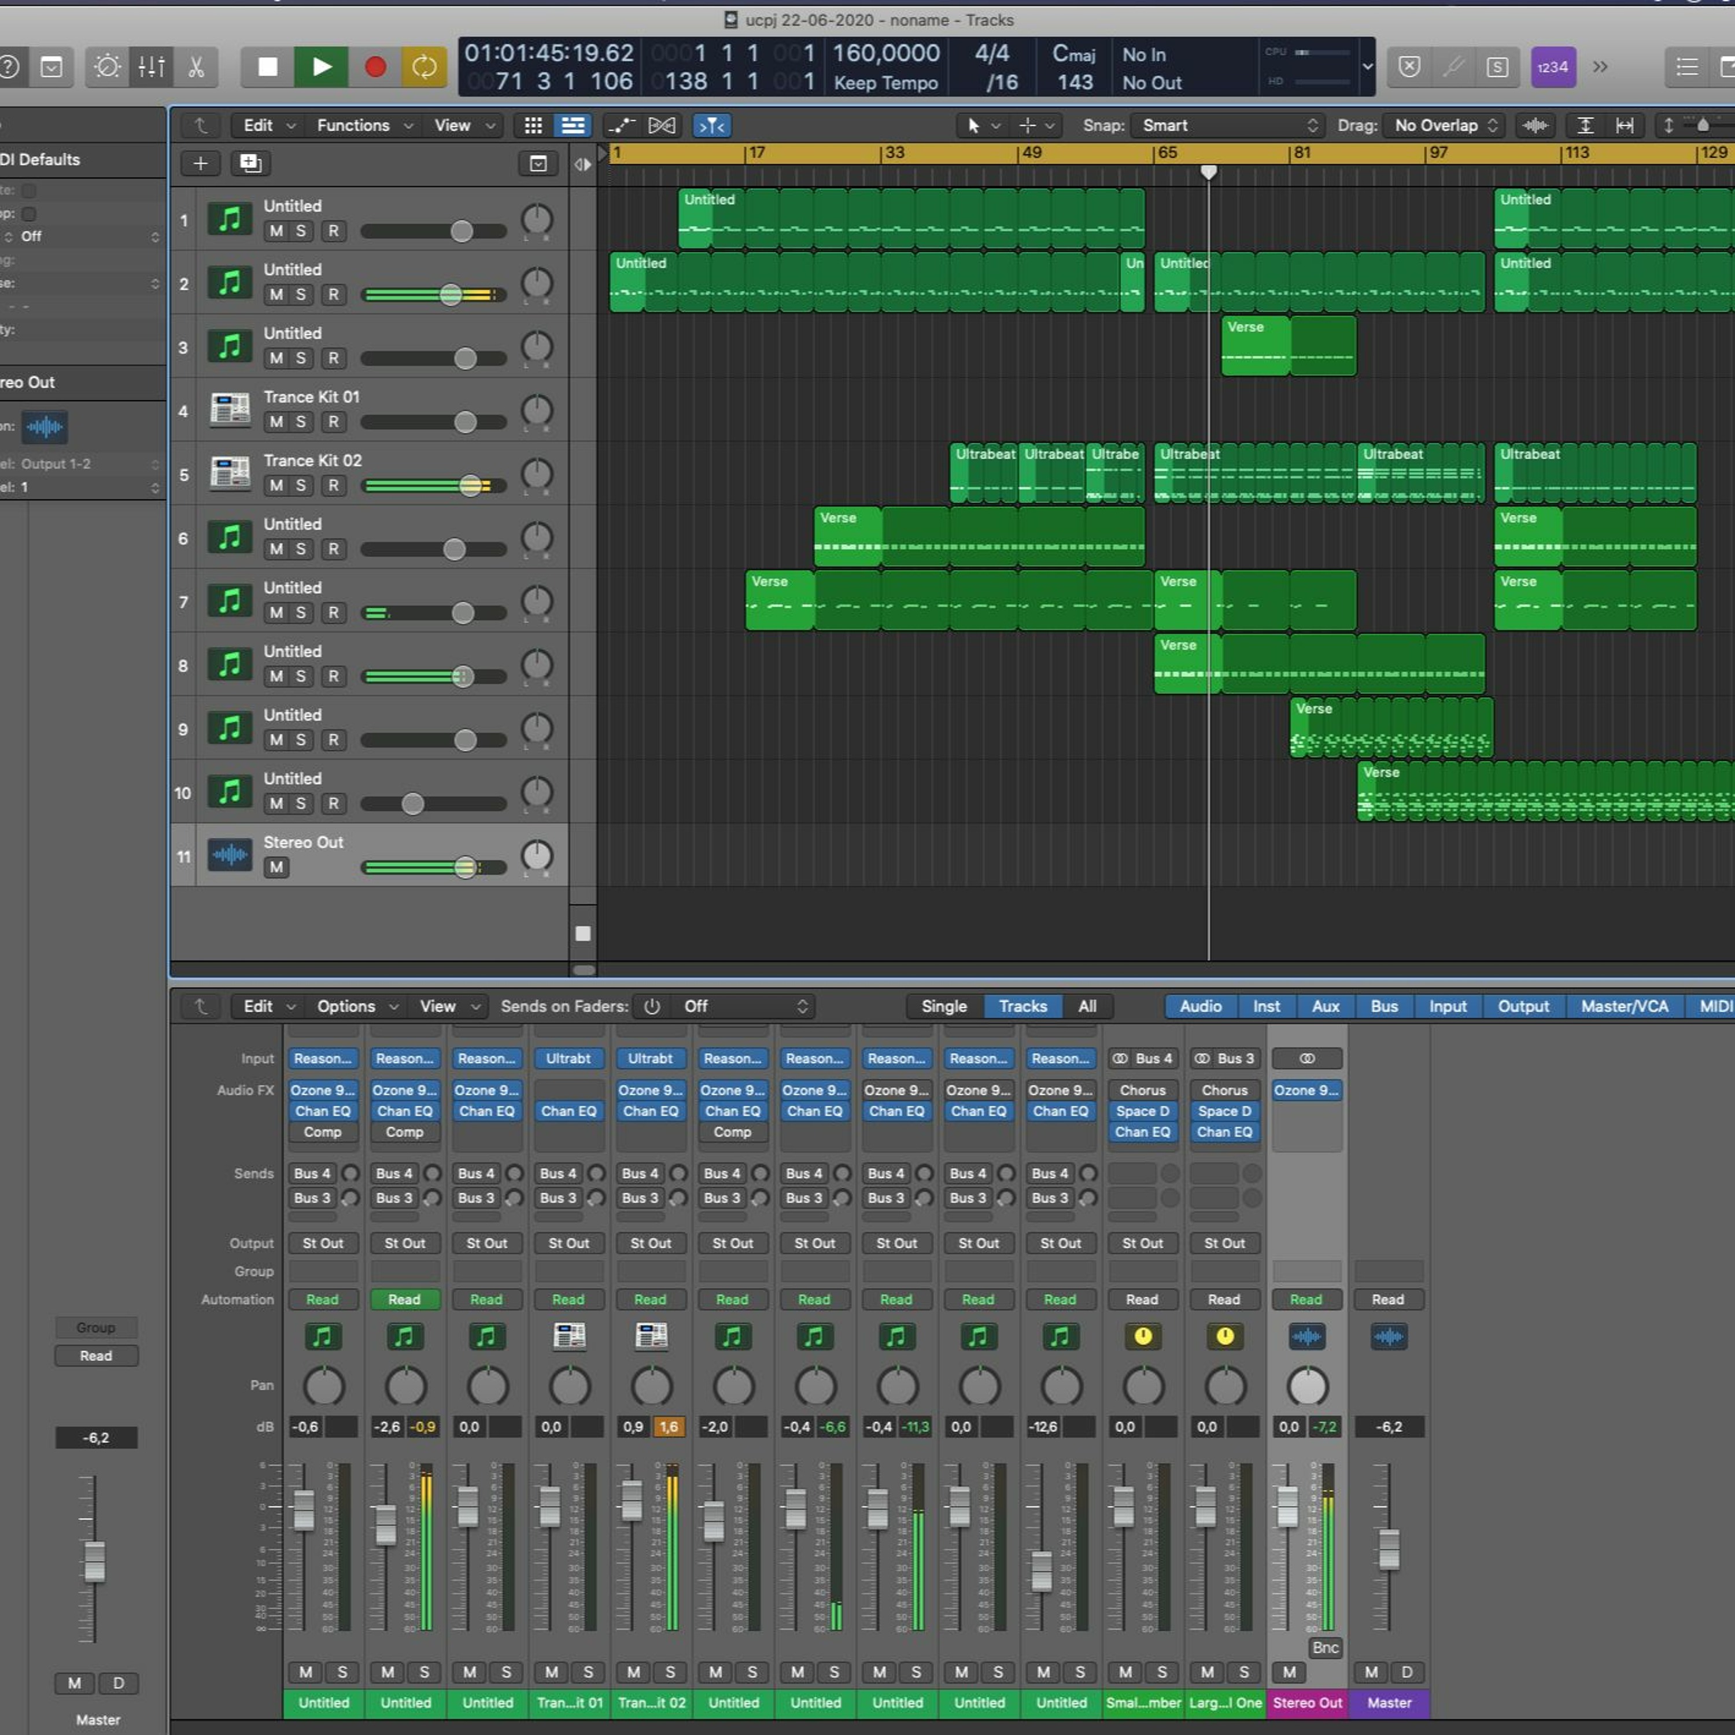Open the Mixer from control bar
The width and height of the screenshot is (1735, 1735).
(151, 67)
